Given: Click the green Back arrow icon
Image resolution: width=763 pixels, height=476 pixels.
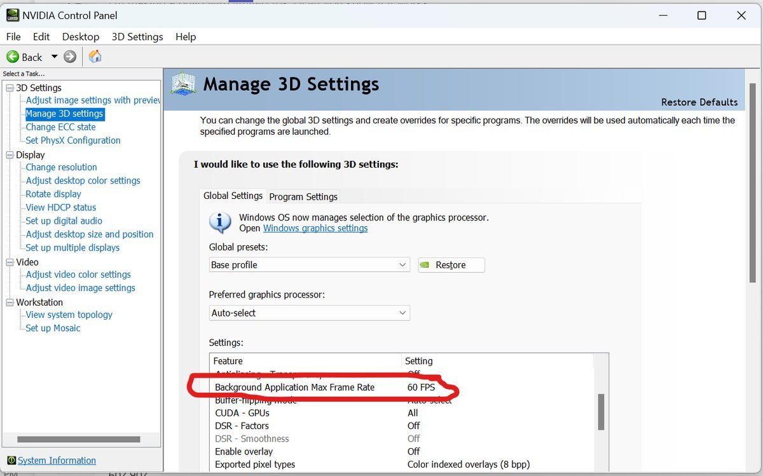Looking at the screenshot, I should [13, 57].
